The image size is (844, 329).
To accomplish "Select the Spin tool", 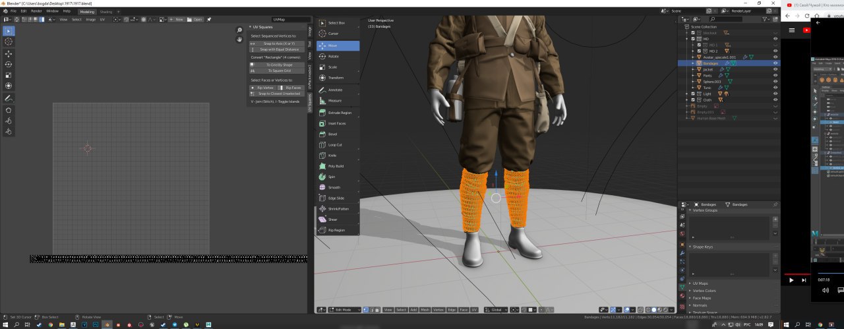I will 338,177.
